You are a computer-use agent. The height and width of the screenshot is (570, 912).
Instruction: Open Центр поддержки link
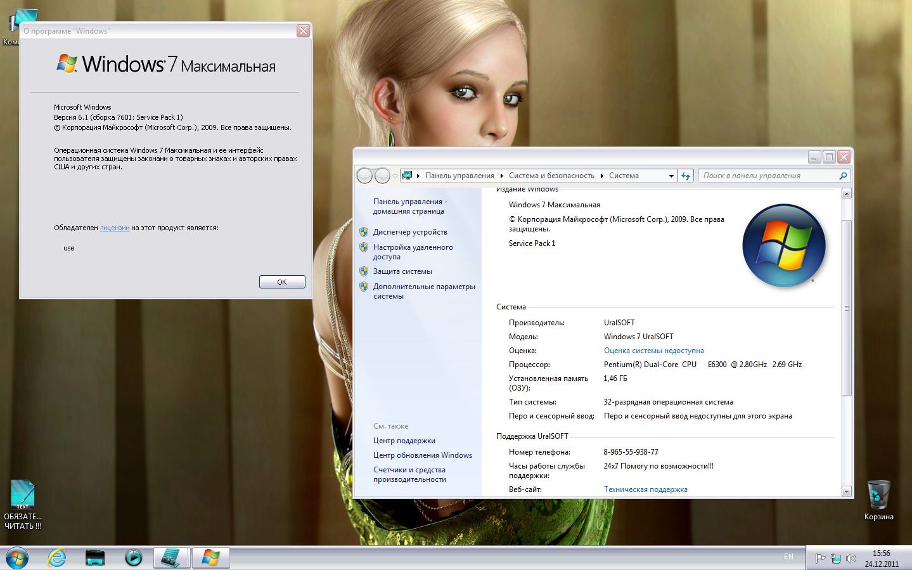tap(404, 441)
